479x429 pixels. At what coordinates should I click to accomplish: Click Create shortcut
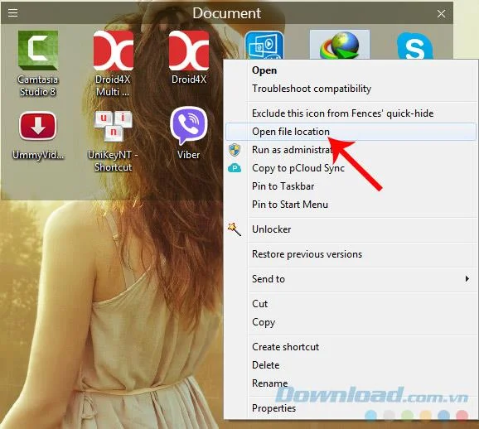point(351,347)
